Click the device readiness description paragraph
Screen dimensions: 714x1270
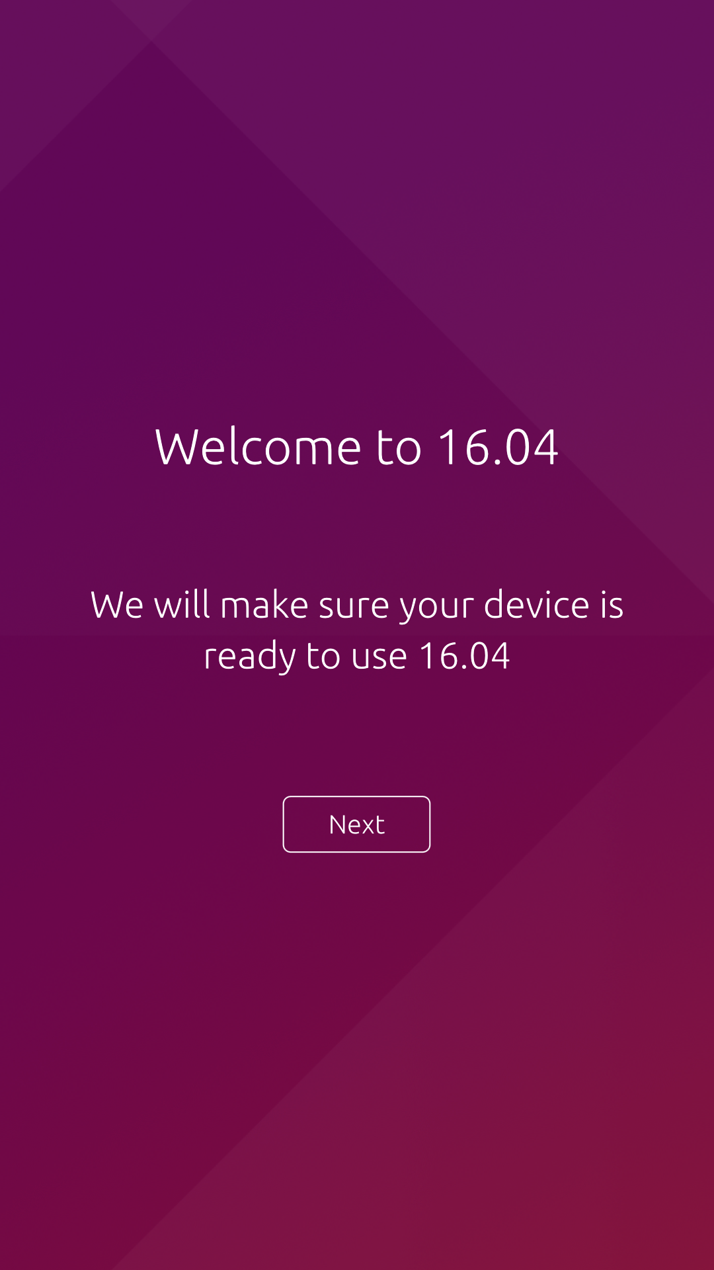click(357, 630)
